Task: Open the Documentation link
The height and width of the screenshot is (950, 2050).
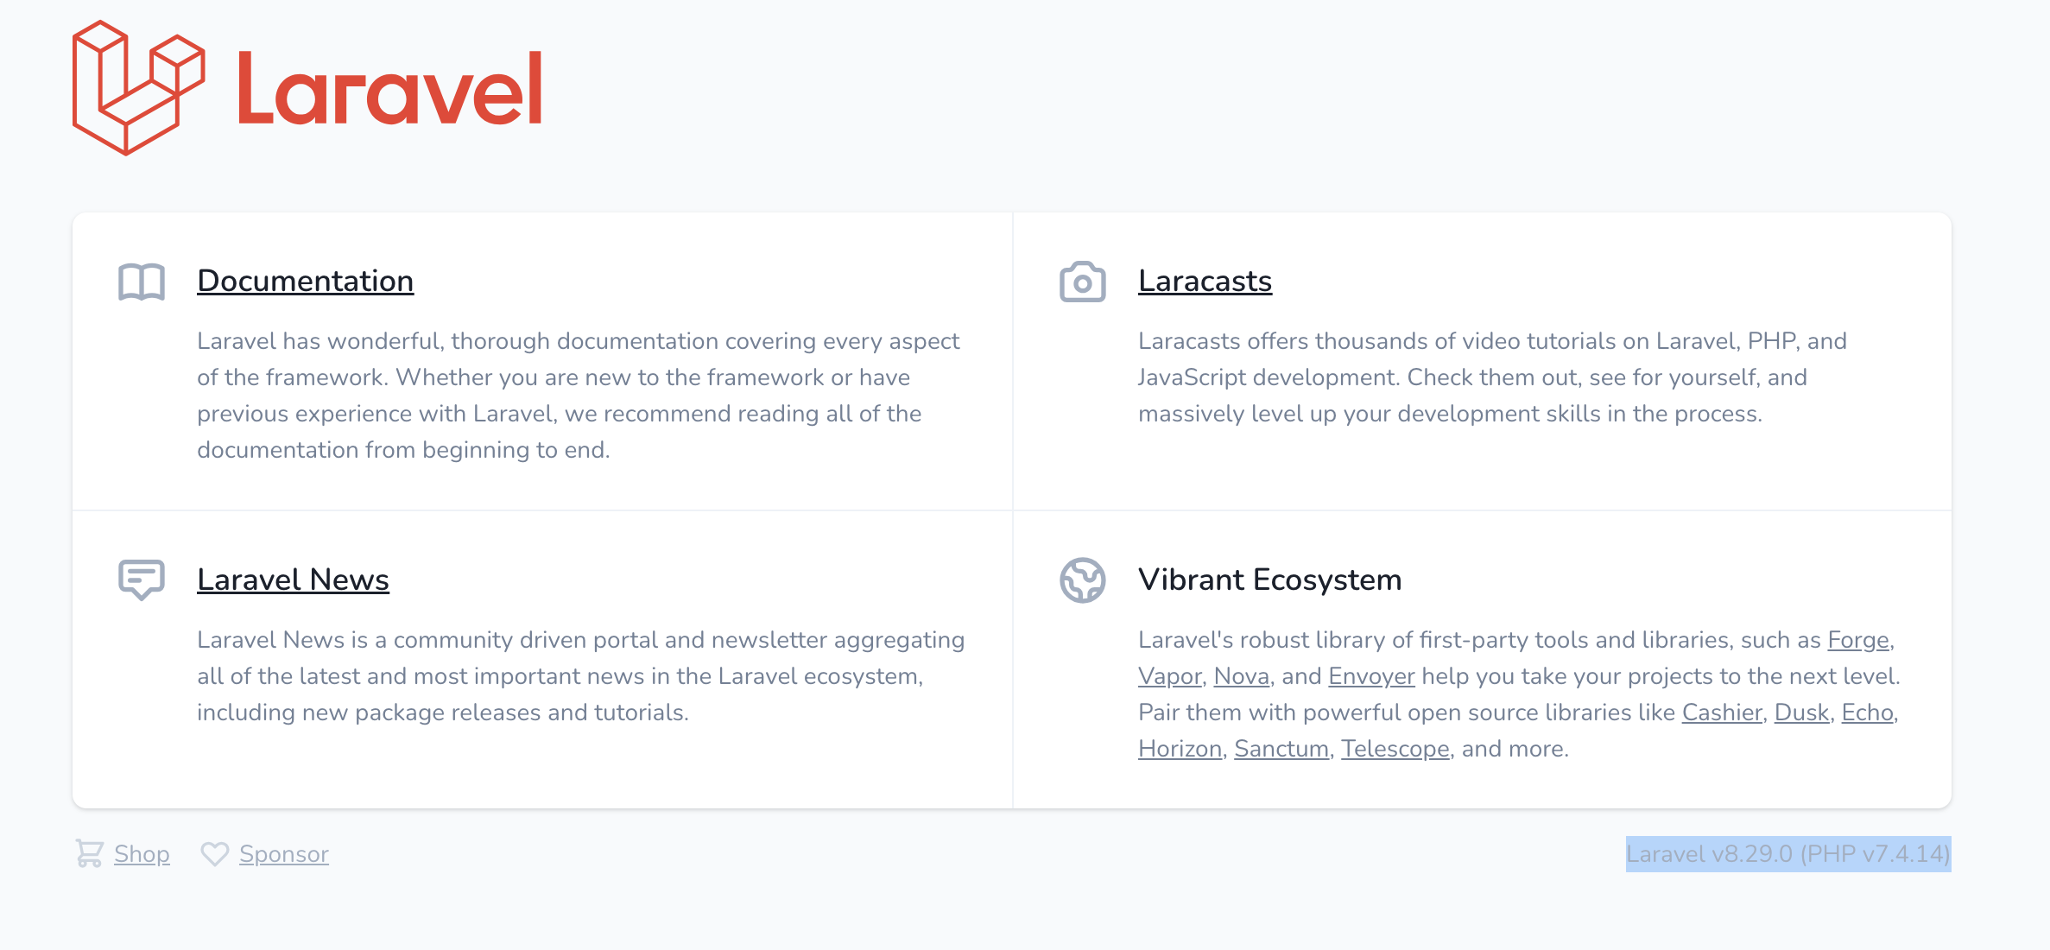Action: (x=305, y=282)
